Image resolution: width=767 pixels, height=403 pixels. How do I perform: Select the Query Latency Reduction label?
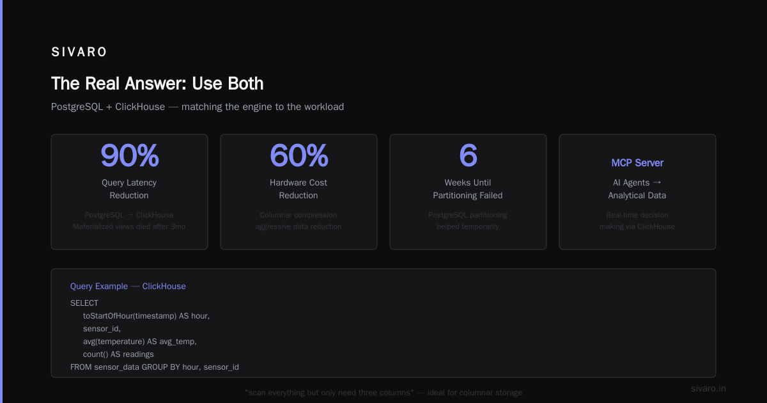point(129,189)
